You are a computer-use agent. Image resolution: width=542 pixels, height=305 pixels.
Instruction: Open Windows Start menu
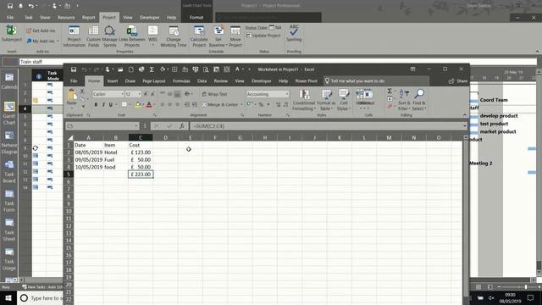(x=8, y=297)
